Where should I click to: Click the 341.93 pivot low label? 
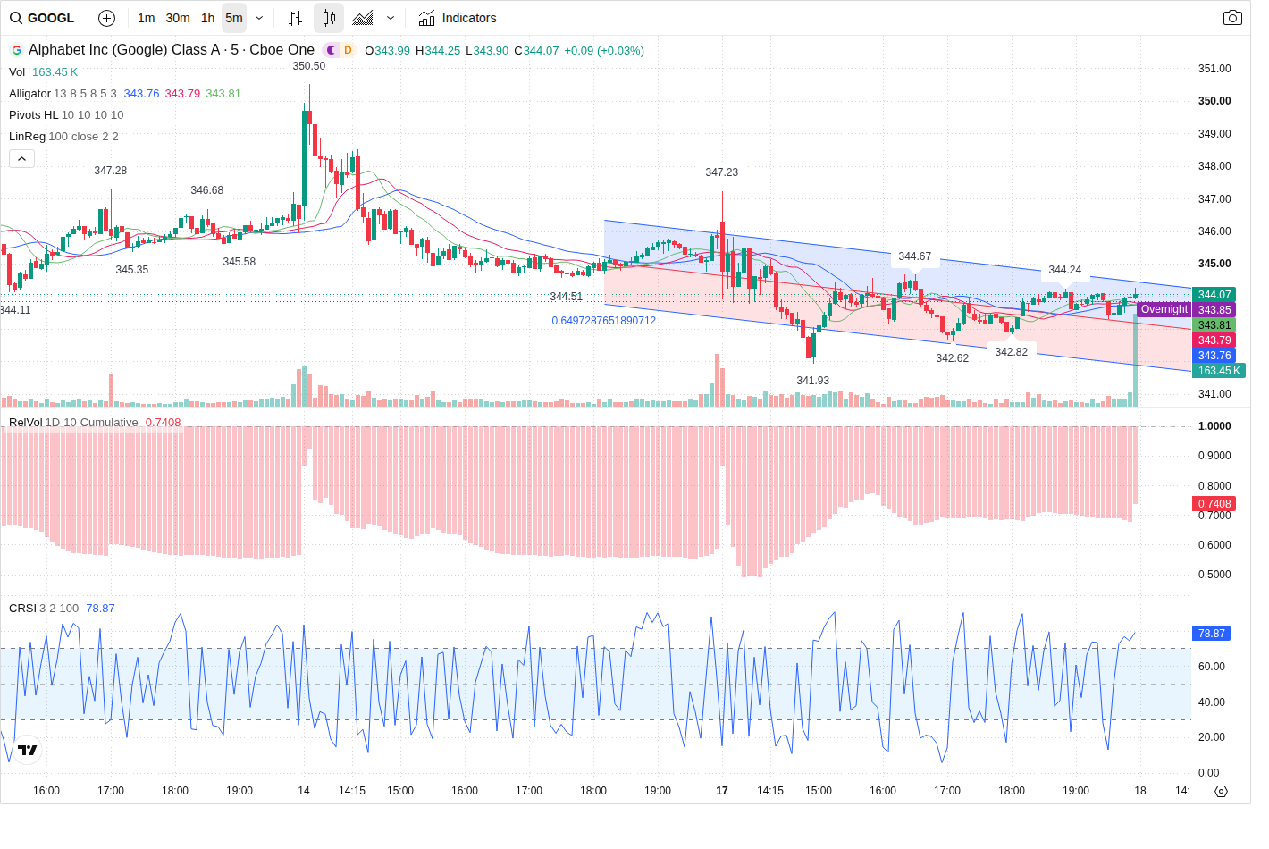(813, 381)
